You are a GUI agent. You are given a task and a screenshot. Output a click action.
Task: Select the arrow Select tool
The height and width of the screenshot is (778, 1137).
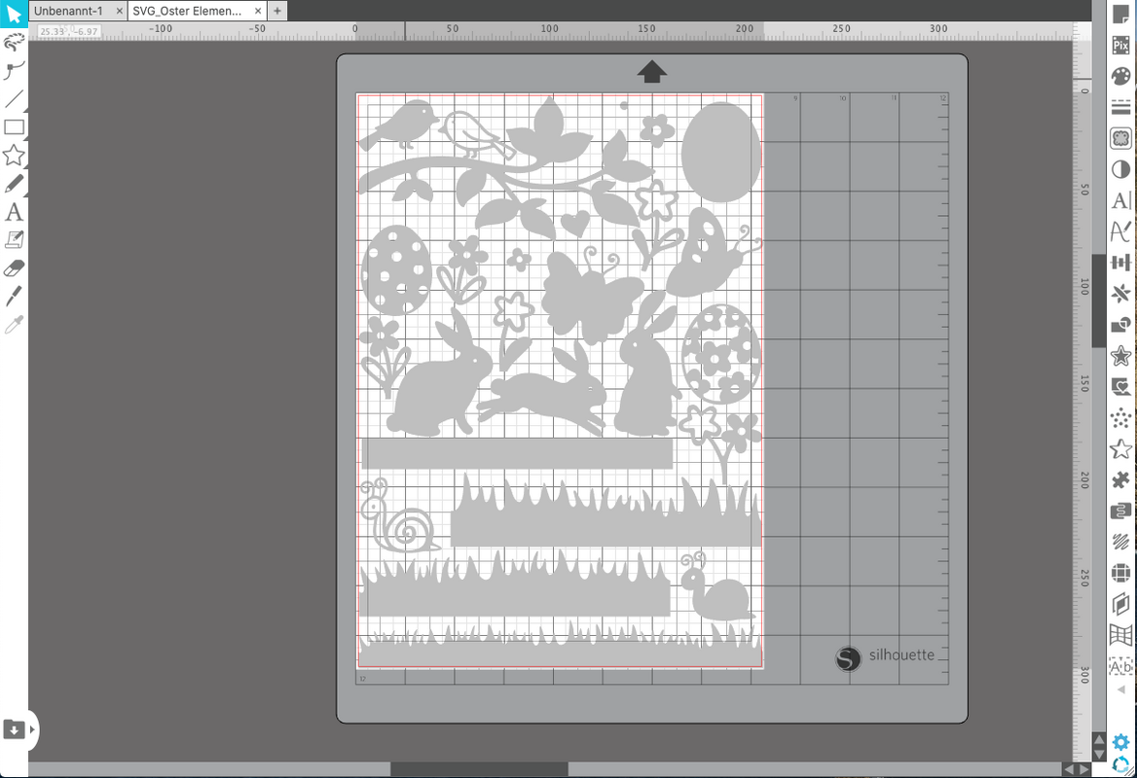click(x=14, y=14)
